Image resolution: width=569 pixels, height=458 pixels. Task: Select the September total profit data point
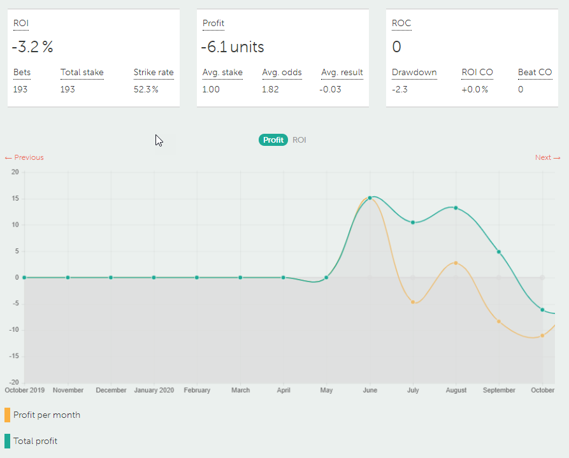(499, 252)
